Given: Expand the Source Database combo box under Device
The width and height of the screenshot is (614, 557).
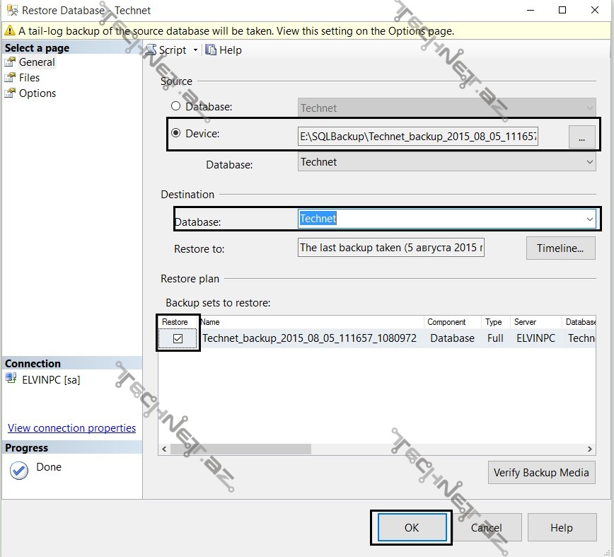Looking at the screenshot, I should point(590,162).
